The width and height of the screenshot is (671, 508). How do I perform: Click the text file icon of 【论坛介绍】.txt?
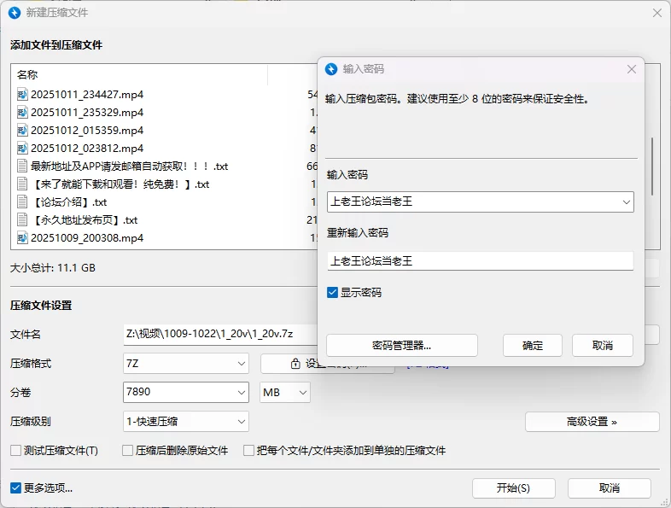coord(22,202)
